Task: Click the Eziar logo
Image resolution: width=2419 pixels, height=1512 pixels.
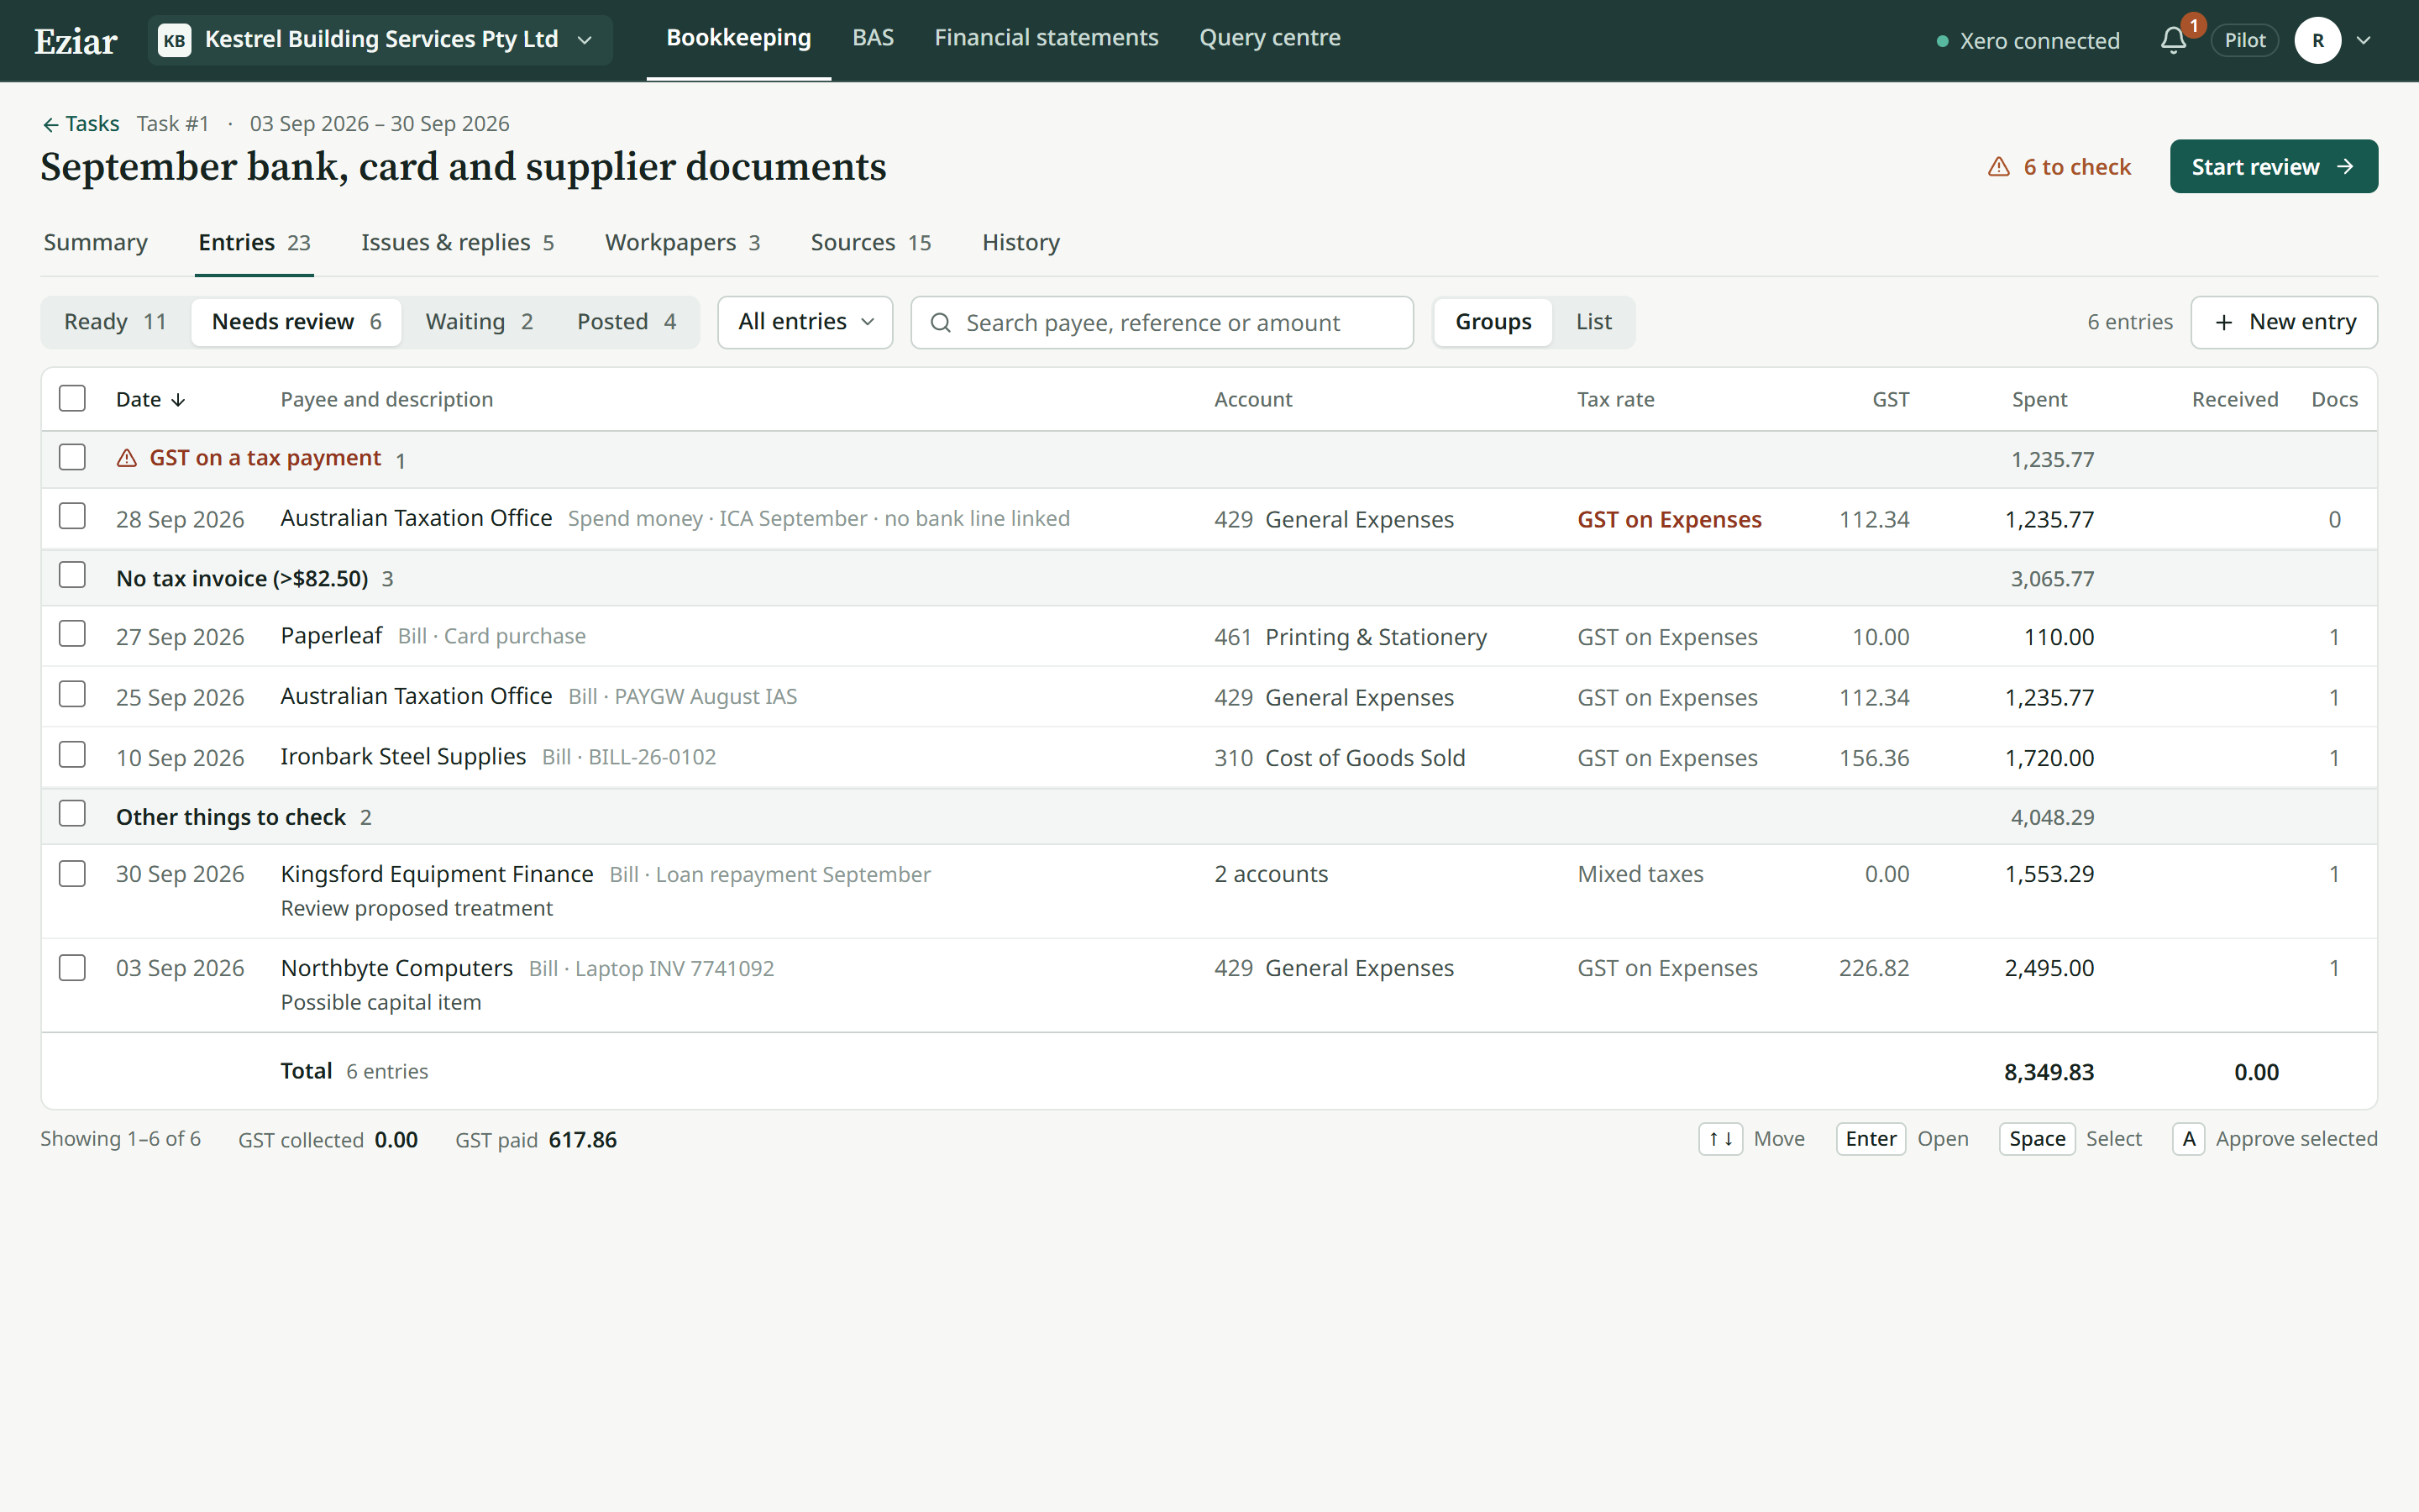Action: point(76,41)
